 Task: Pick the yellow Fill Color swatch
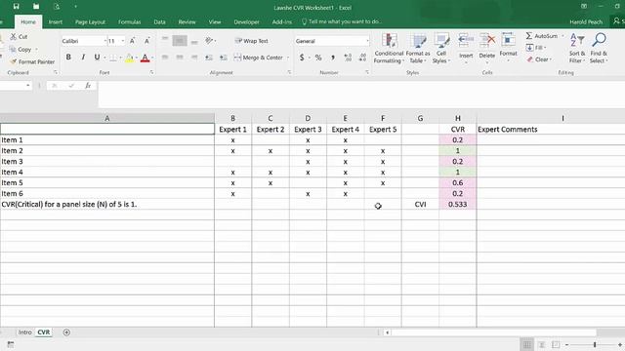click(130, 58)
